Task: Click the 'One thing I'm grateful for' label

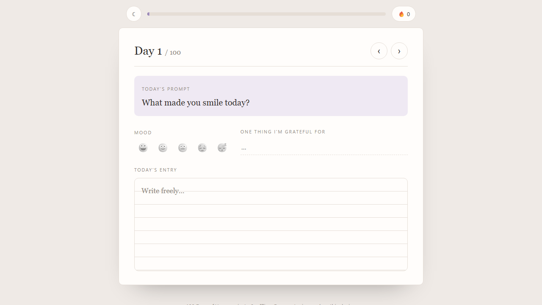Action: click(x=283, y=132)
